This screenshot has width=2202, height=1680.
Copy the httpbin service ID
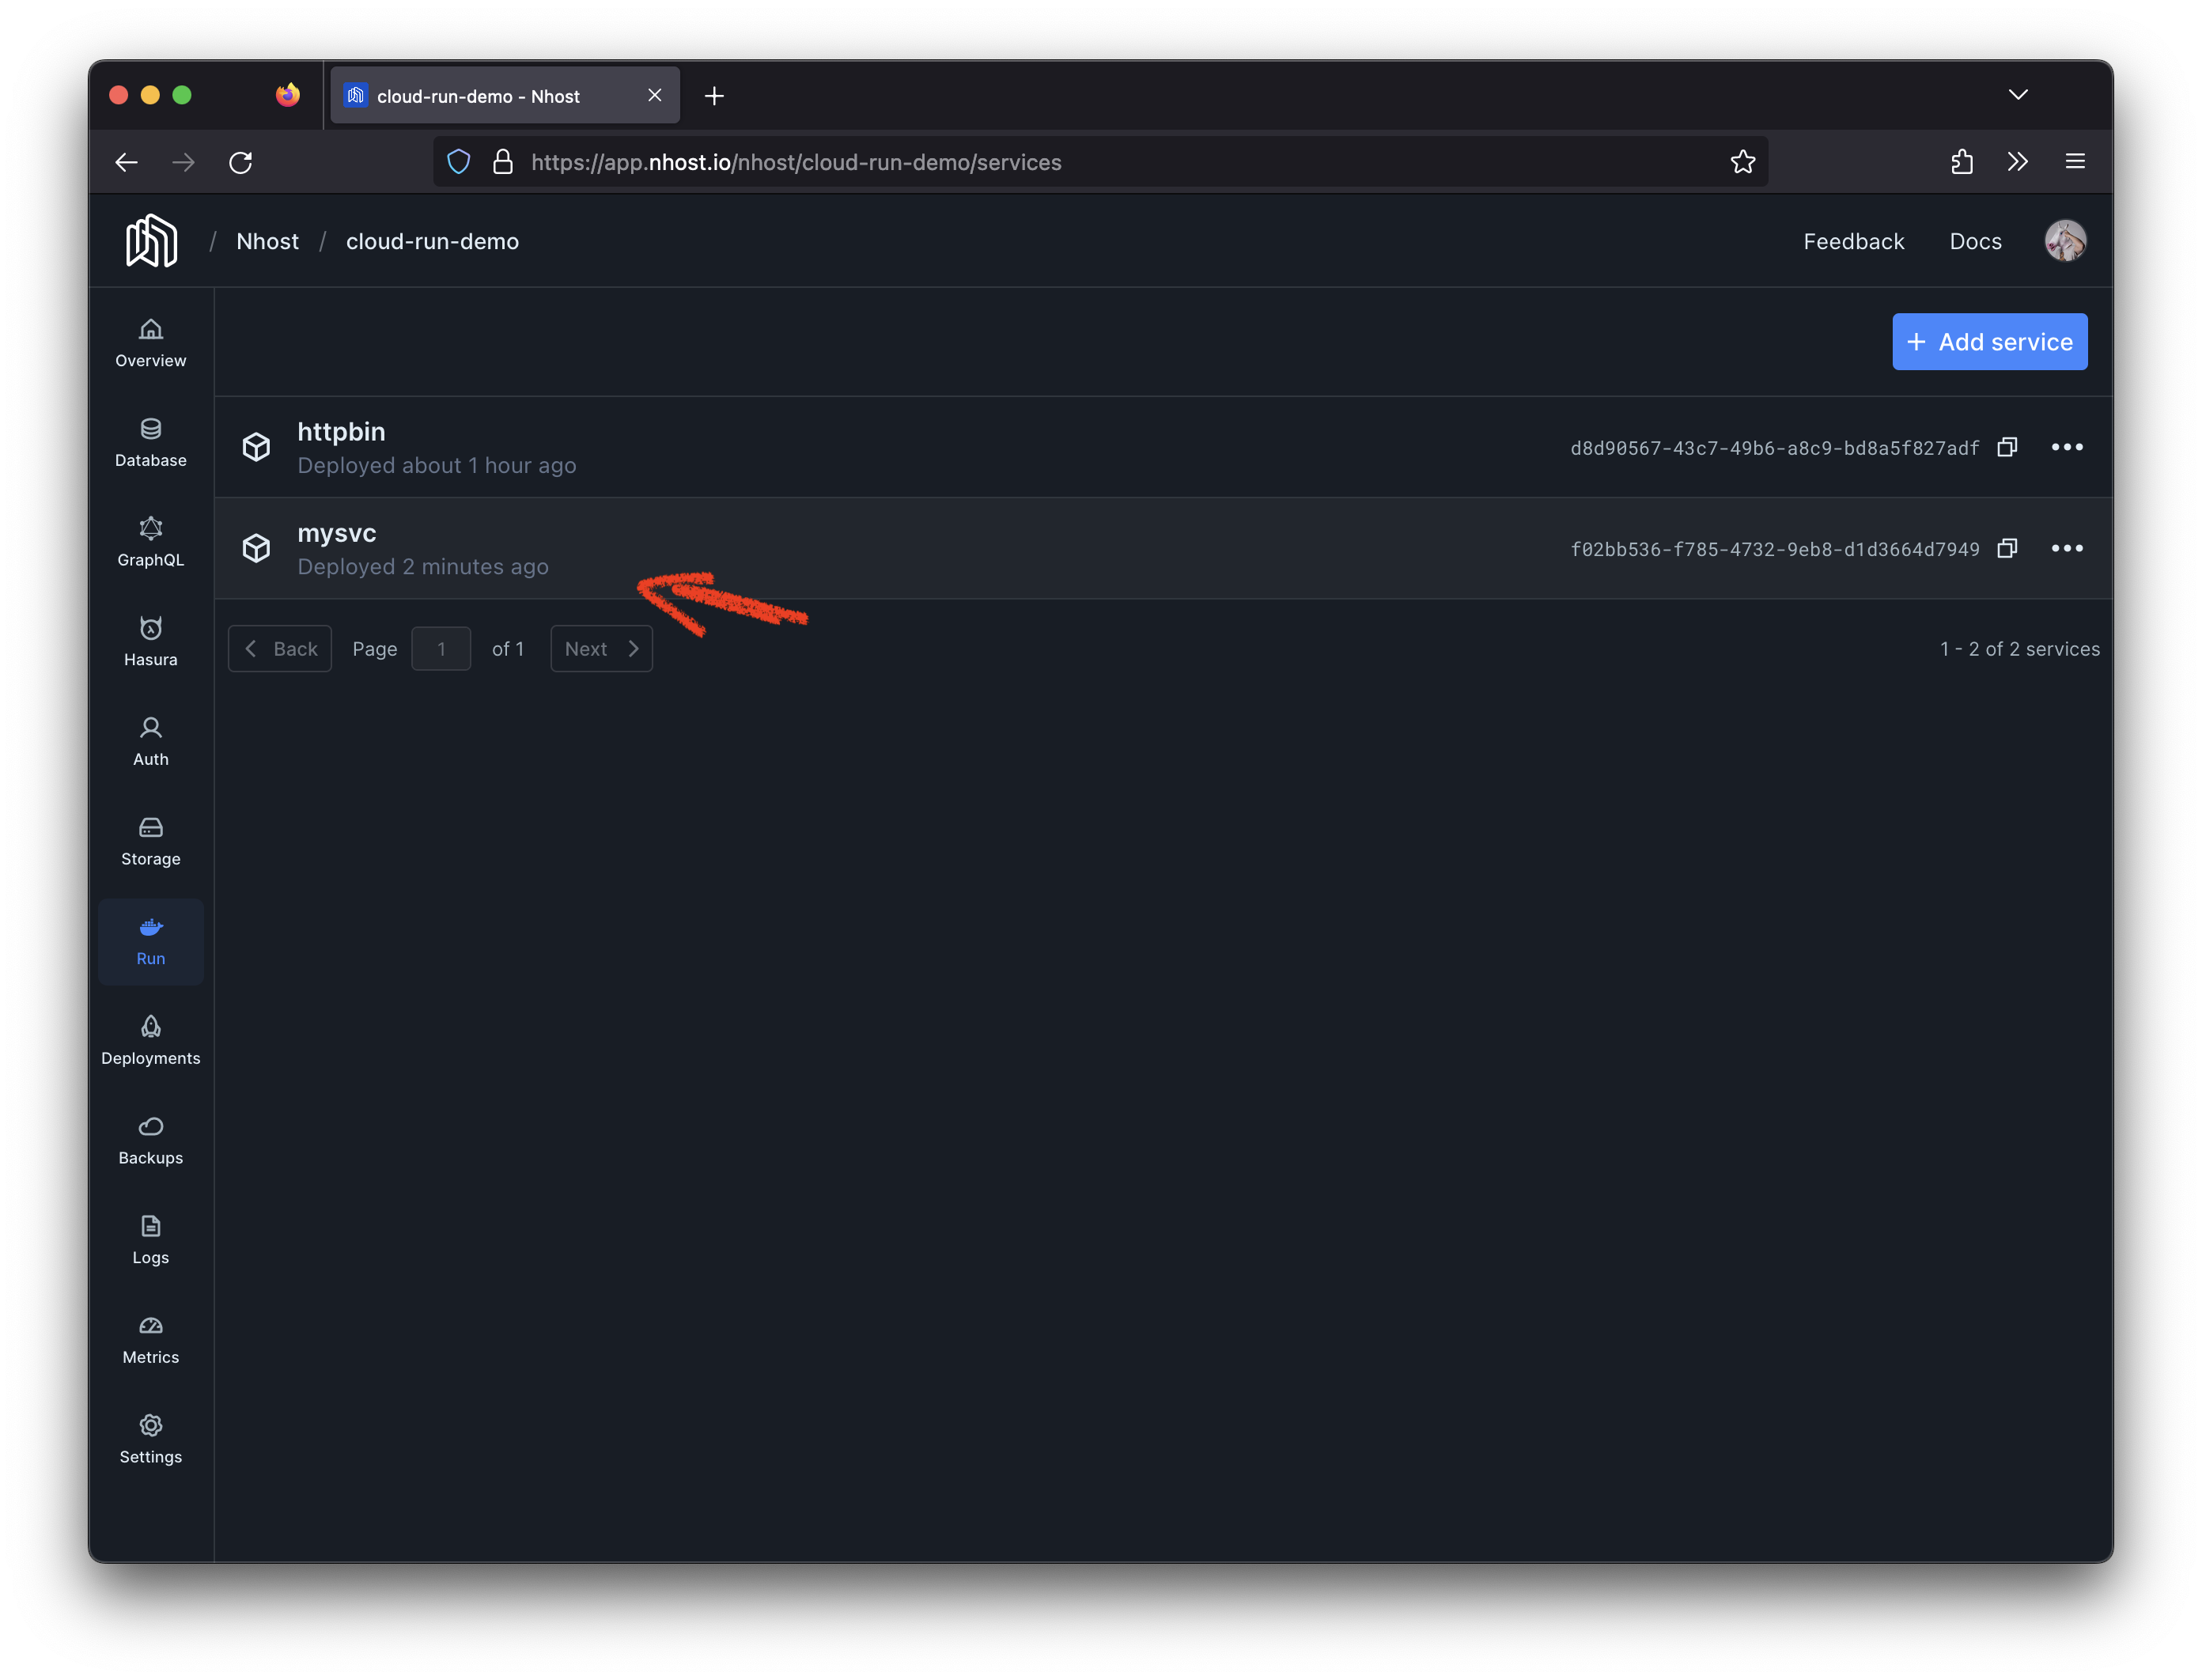2007,447
